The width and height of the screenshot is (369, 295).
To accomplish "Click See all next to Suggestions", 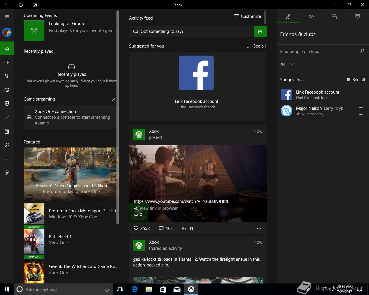I will coord(356,80).
